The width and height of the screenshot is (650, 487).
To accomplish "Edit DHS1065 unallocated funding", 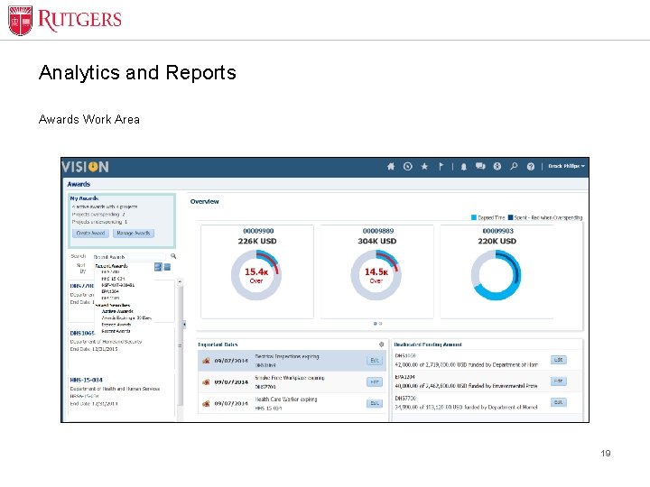I will [x=559, y=360].
